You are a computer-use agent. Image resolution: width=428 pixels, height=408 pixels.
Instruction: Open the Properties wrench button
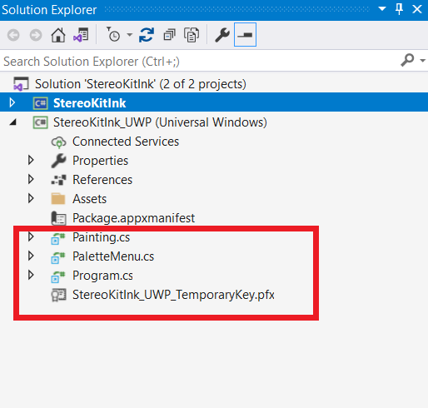[x=222, y=35]
